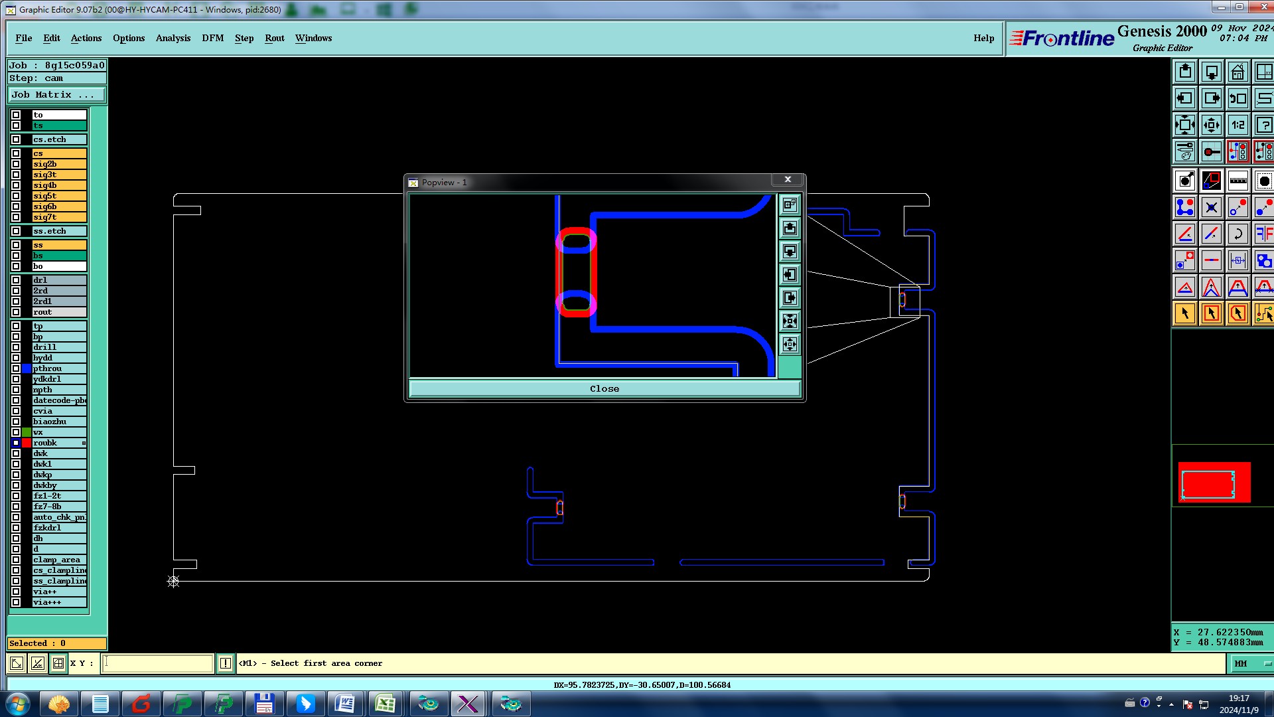The width and height of the screenshot is (1274, 717).
Task: Click the wrench and mouse settings icon
Action: click(x=1185, y=151)
